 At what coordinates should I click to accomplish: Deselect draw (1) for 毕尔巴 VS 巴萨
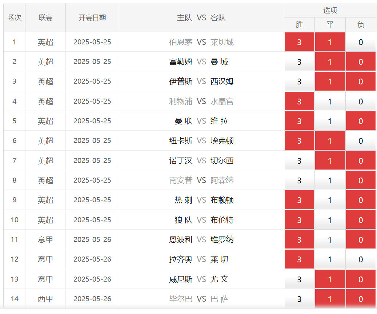point(330,299)
